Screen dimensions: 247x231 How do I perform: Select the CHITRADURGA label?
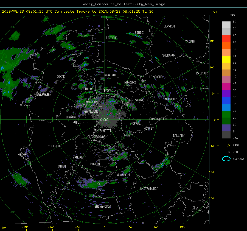(149, 189)
